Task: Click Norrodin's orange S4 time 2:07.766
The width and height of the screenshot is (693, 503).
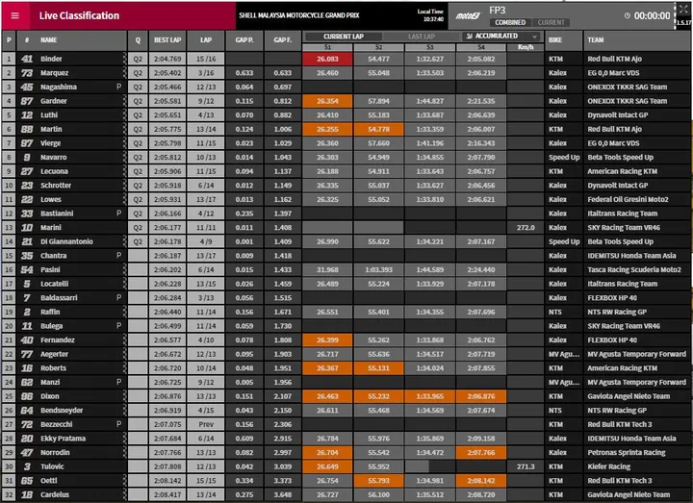Action: pyautogui.click(x=481, y=452)
